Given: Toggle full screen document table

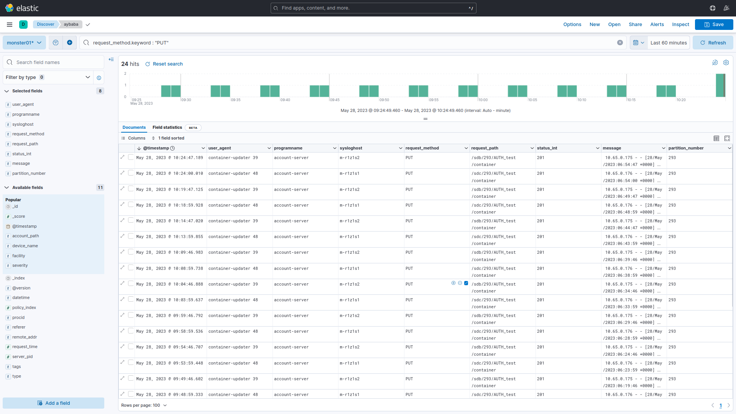Looking at the screenshot, I should click(x=727, y=138).
